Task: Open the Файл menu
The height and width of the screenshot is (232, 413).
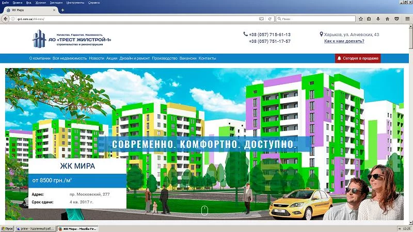Action: coord(5,3)
